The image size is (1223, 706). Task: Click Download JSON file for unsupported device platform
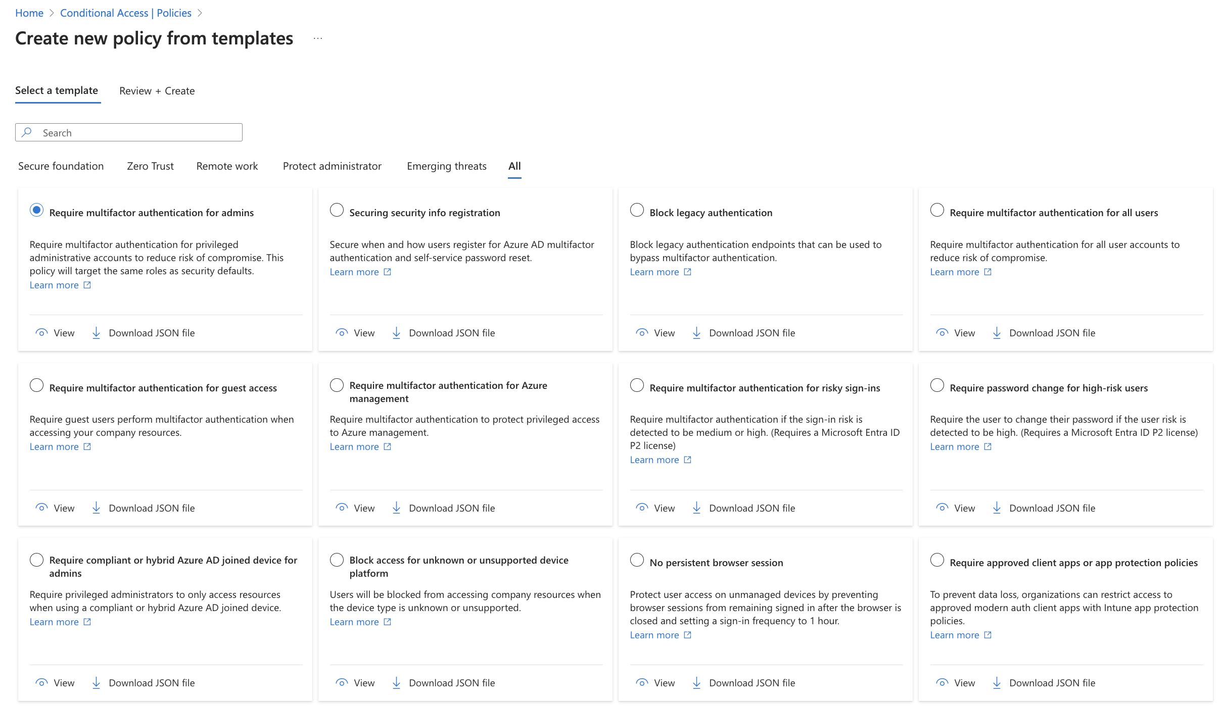coord(451,683)
